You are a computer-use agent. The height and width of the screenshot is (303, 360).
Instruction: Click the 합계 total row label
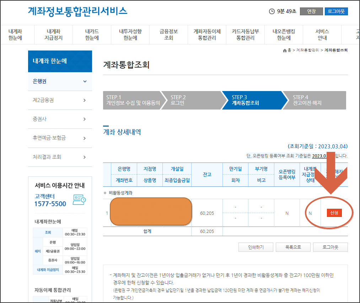click(x=147, y=231)
